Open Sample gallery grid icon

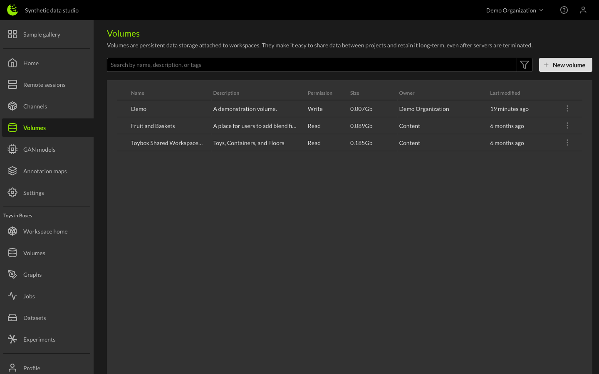coord(12,34)
